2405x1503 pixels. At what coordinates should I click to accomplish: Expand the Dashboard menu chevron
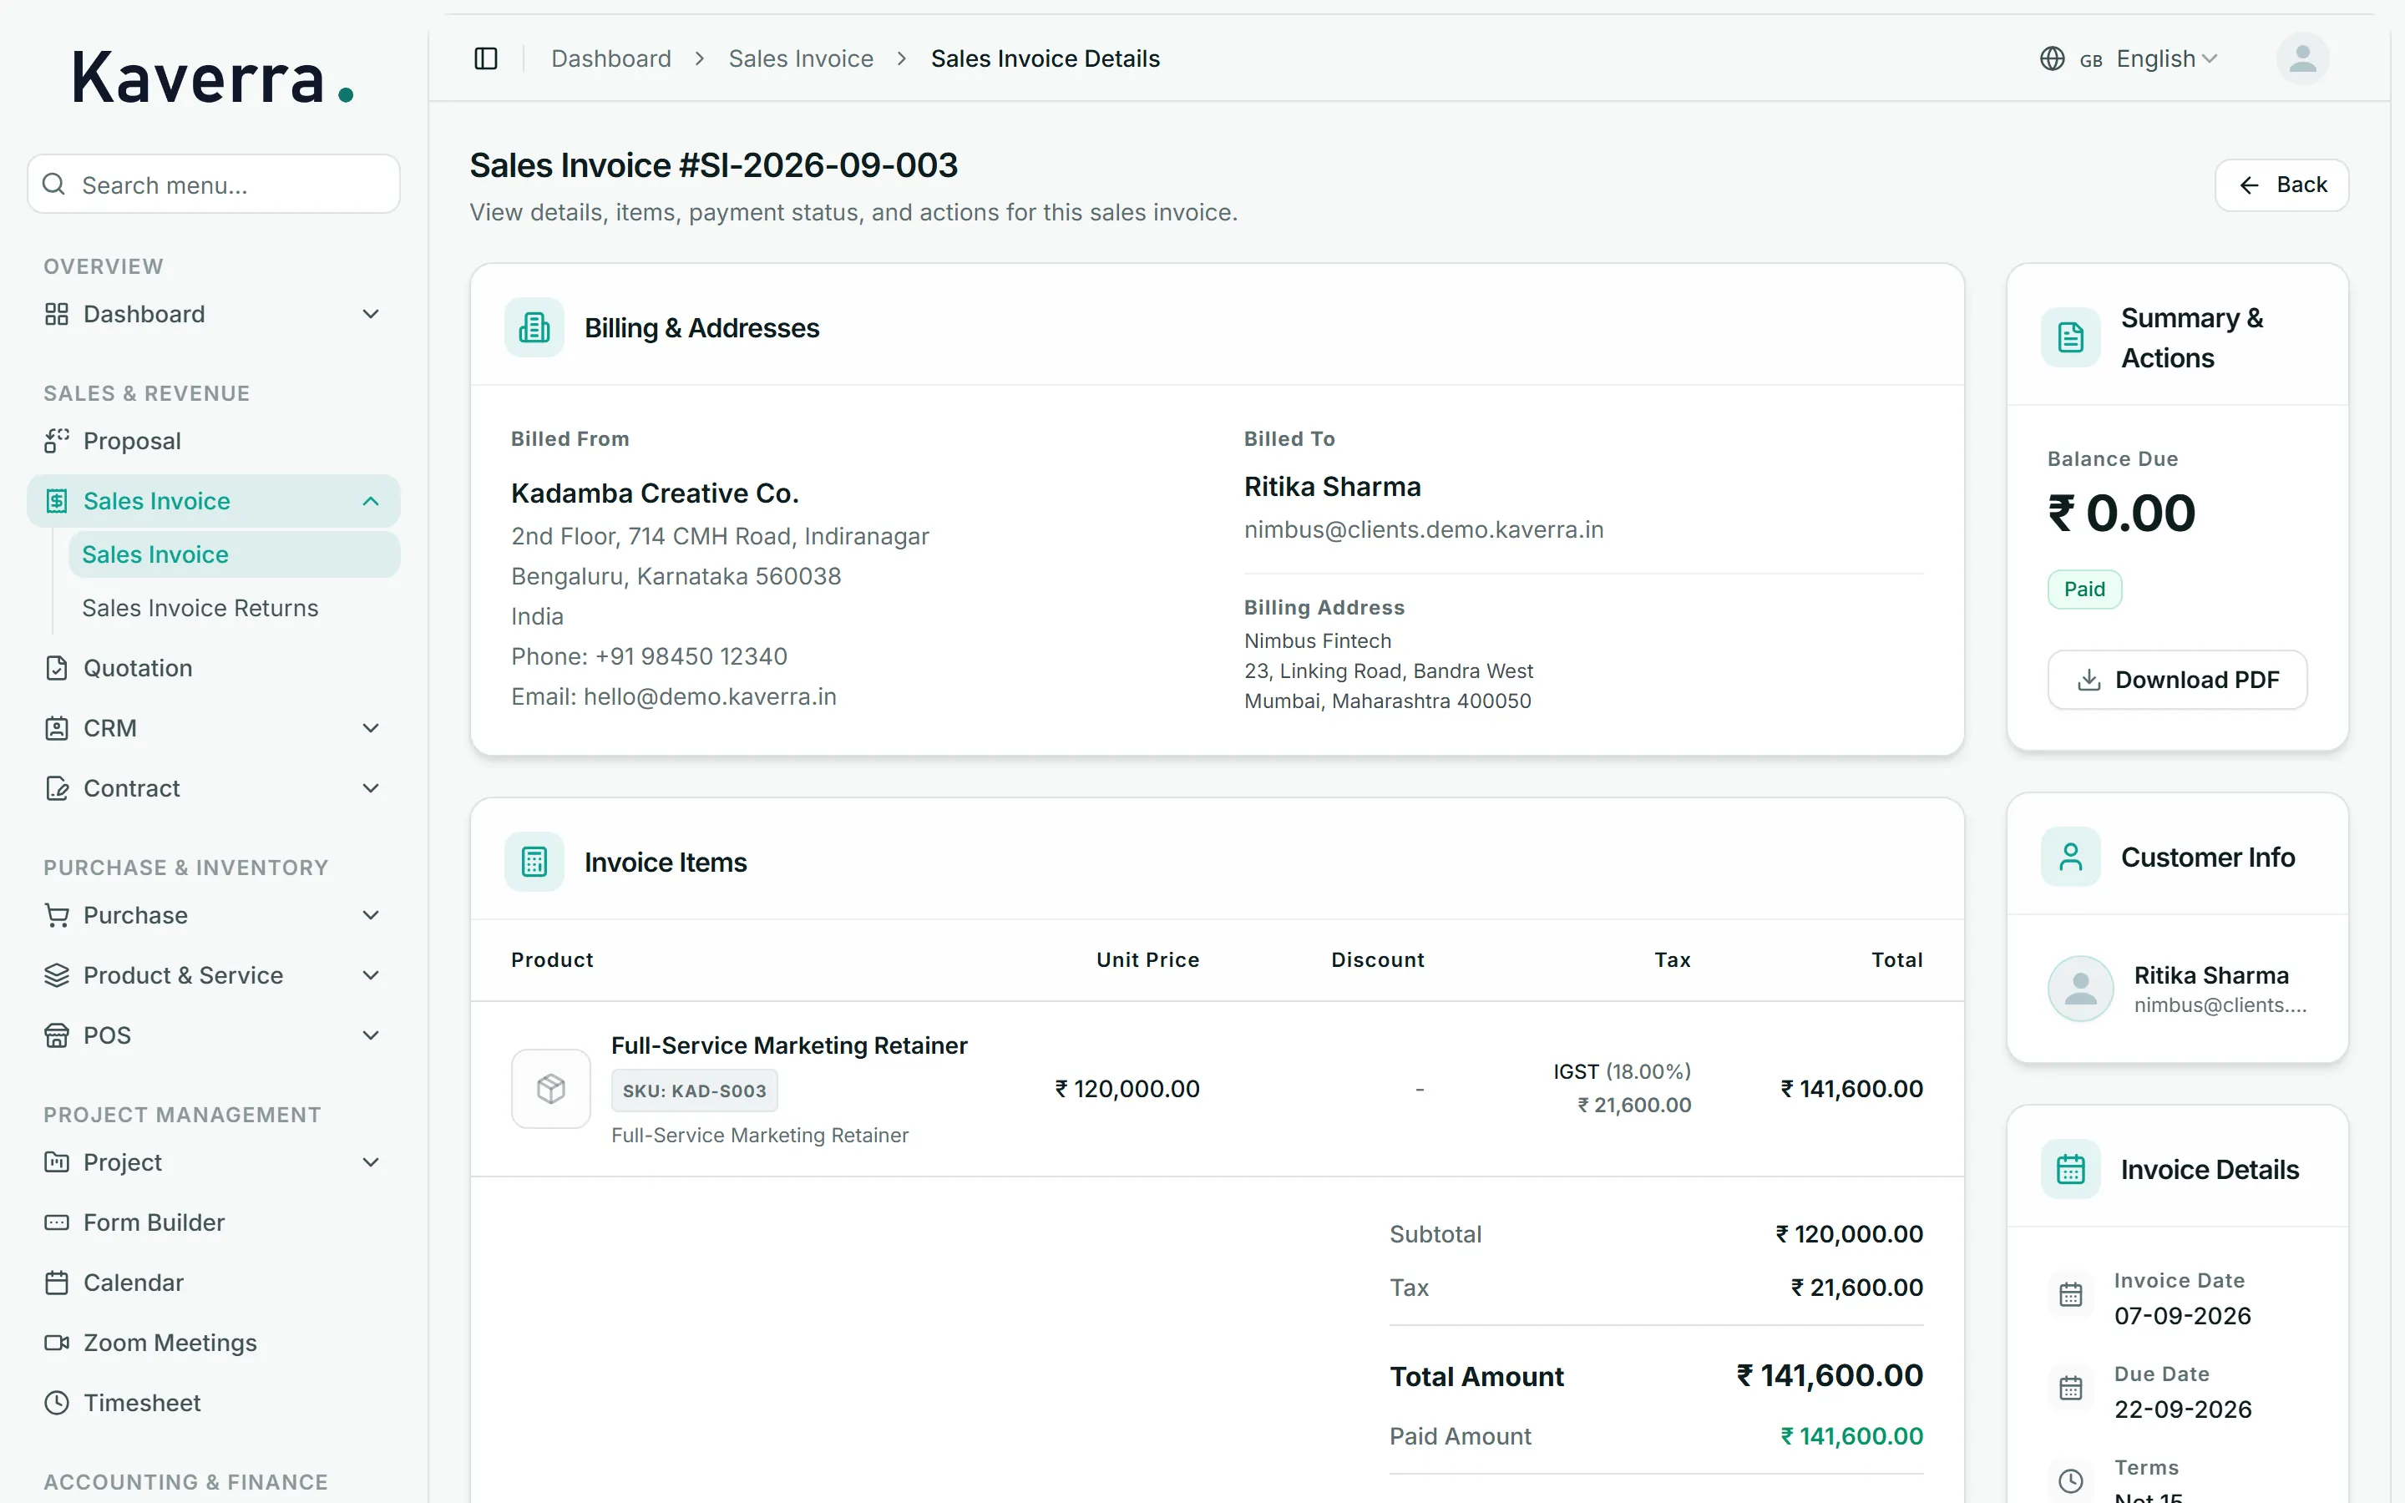coord(371,314)
